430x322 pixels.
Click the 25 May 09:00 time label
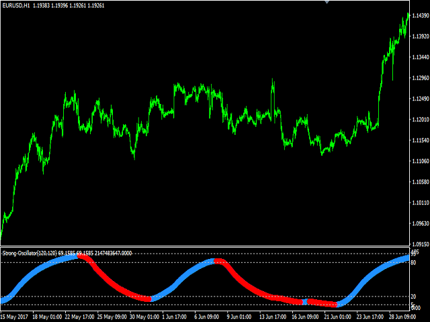(112, 317)
